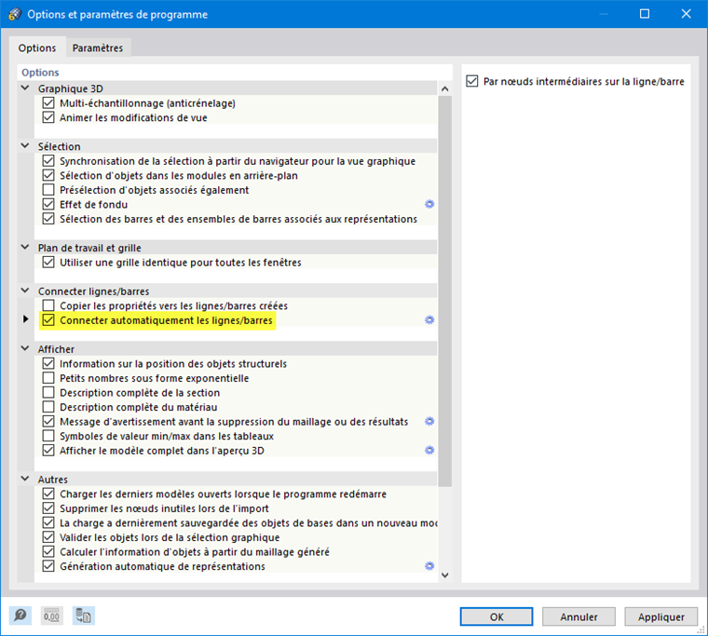Toggle Sélection des barres et ensembles de barres
Image resolution: width=708 pixels, height=636 pixels.
[x=48, y=219]
